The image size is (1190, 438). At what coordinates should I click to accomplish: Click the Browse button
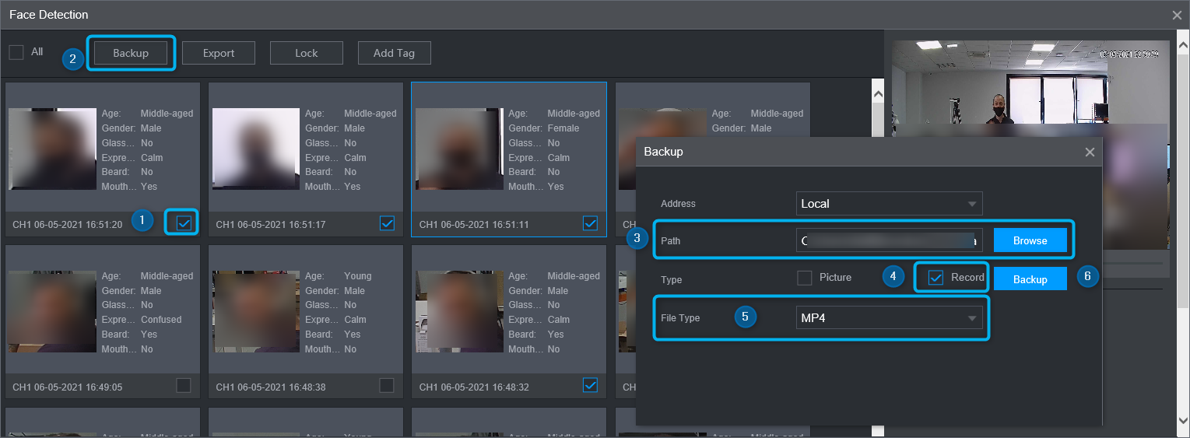(1030, 240)
